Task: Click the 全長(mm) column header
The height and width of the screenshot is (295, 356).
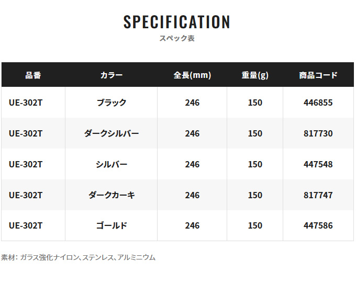Action: tap(192, 75)
